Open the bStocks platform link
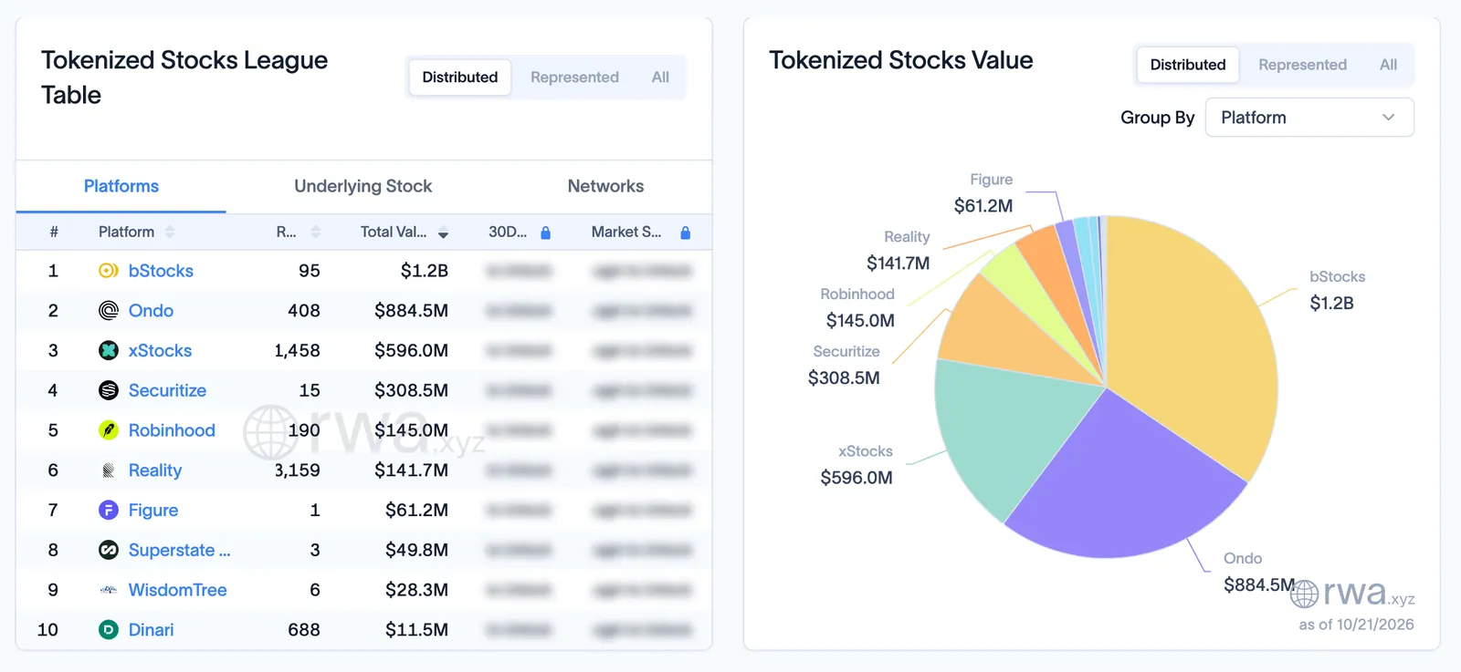The image size is (1461, 672). pyautogui.click(x=161, y=271)
